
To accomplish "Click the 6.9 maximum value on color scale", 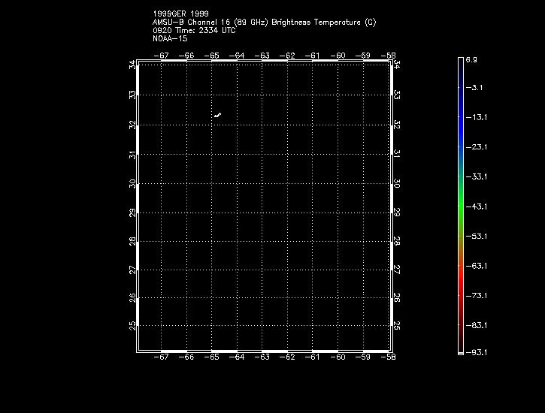I will click(x=471, y=59).
